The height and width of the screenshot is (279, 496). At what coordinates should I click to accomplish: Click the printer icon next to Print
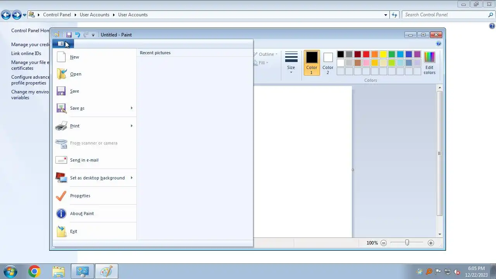[61, 126]
